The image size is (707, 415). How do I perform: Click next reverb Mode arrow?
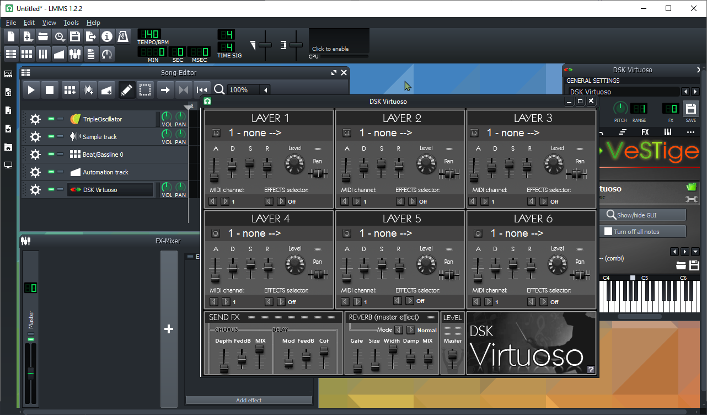click(x=411, y=330)
